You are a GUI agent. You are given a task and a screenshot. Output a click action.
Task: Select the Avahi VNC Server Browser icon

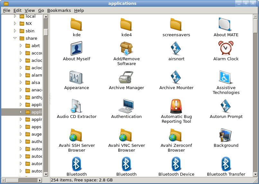(126, 135)
